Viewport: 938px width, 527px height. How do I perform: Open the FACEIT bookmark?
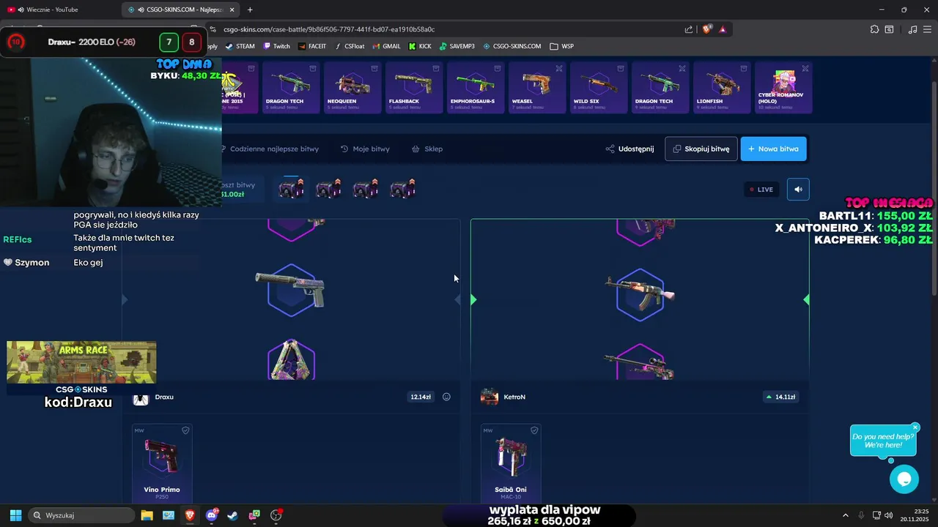(x=311, y=46)
